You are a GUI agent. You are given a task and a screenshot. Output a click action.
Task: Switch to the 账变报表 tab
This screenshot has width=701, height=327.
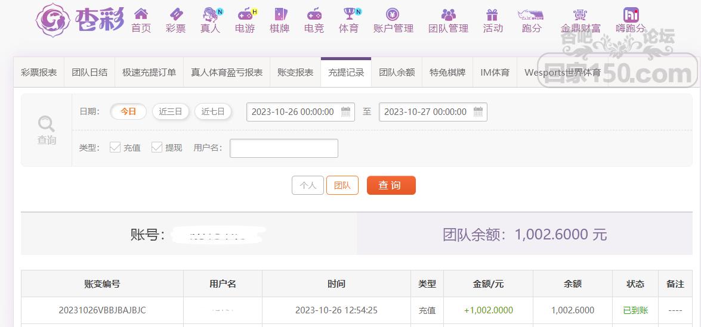click(295, 72)
